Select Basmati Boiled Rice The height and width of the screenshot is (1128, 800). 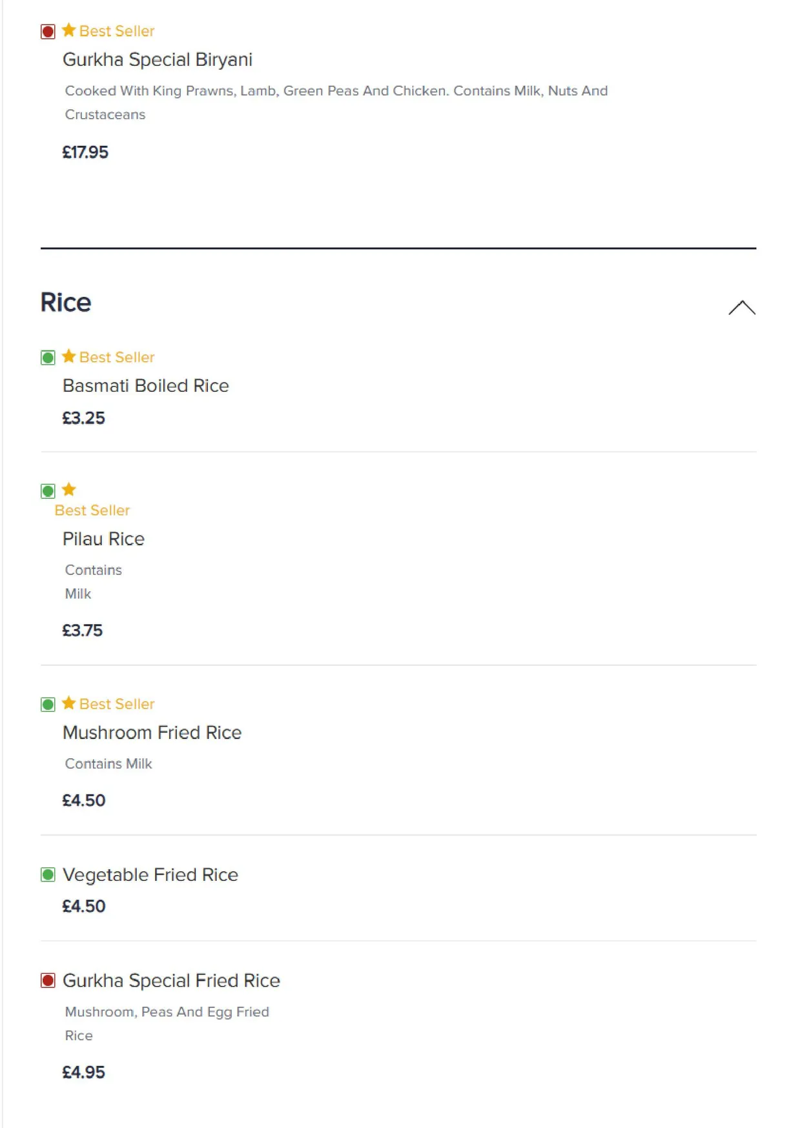[x=146, y=386]
